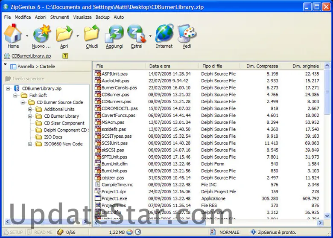Open the Modifica menu
Image resolution: width=333 pixels, height=238 pixels.
point(23,17)
